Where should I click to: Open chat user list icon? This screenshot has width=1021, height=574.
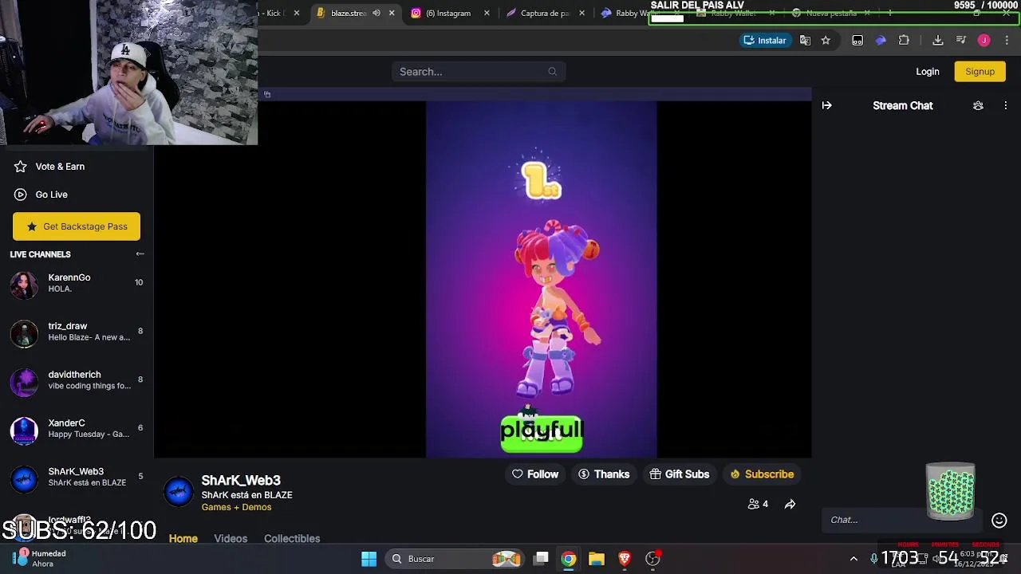point(978,105)
